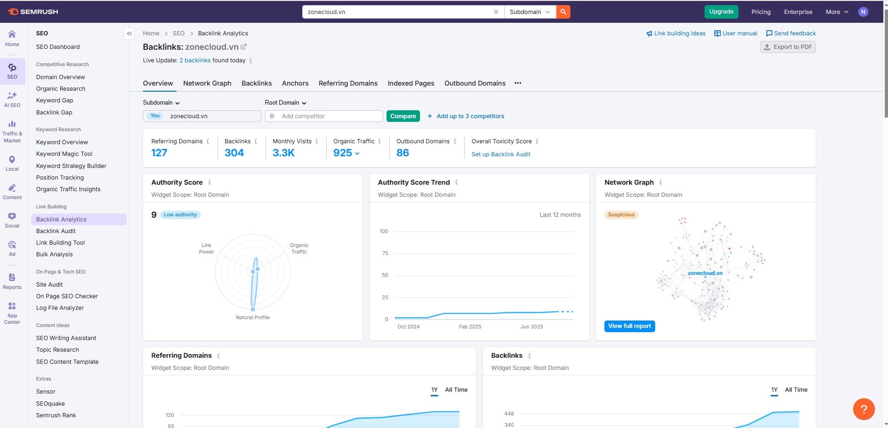Open Home in the left rail
Image resolution: width=888 pixels, height=428 pixels.
point(12,39)
